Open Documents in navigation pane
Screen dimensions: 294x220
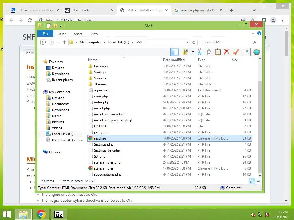pos(61,104)
